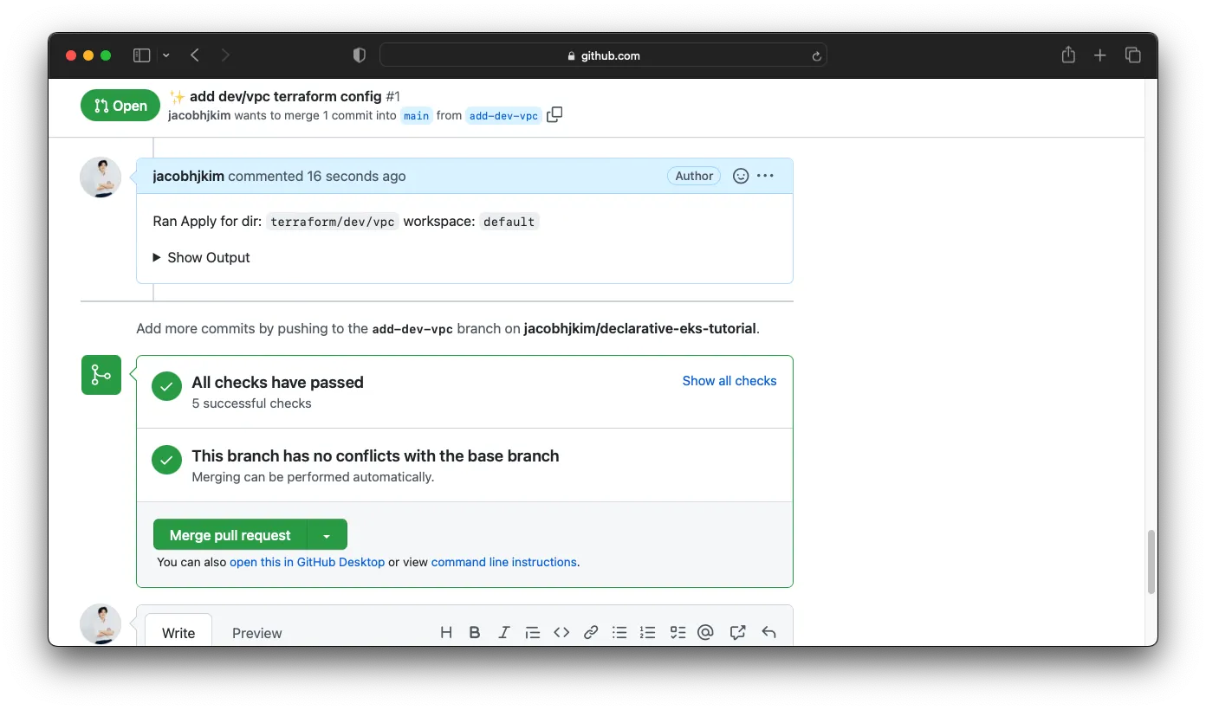Select the heading formatting icon
The image size is (1206, 710).
point(445,632)
